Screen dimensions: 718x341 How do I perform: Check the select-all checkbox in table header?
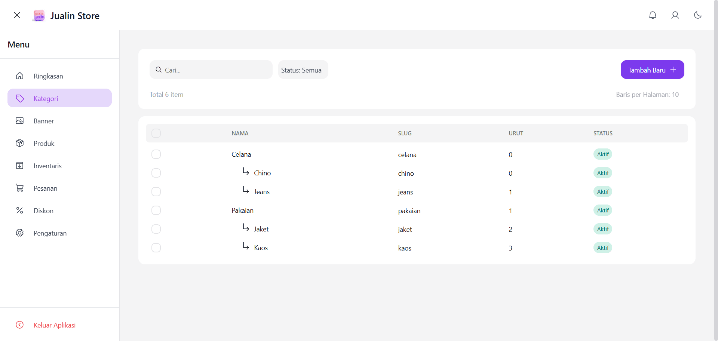tap(156, 133)
